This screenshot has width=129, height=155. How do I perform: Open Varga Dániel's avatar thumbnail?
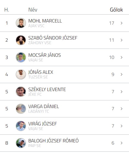click(21, 109)
